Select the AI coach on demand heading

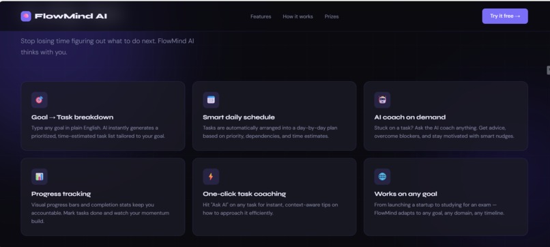coord(409,117)
